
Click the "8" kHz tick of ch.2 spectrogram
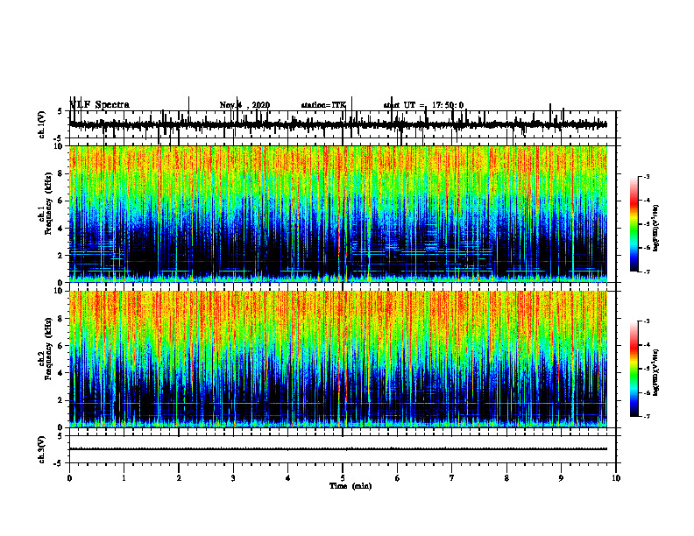point(60,319)
